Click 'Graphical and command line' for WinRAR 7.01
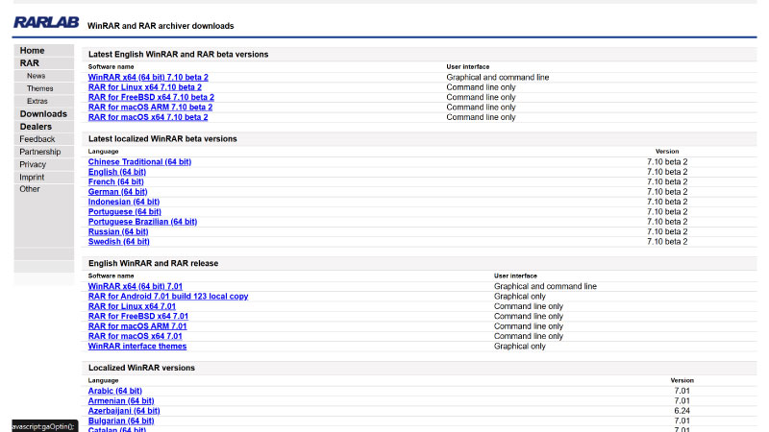 click(x=545, y=286)
